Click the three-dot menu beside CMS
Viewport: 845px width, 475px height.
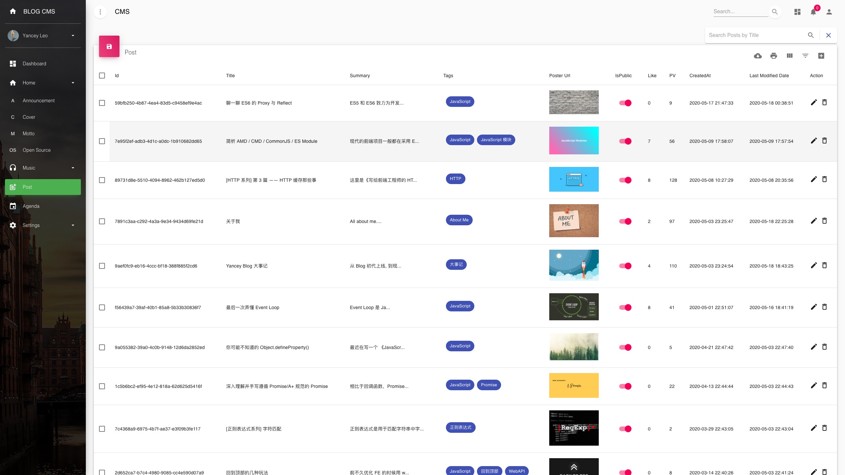[100, 12]
